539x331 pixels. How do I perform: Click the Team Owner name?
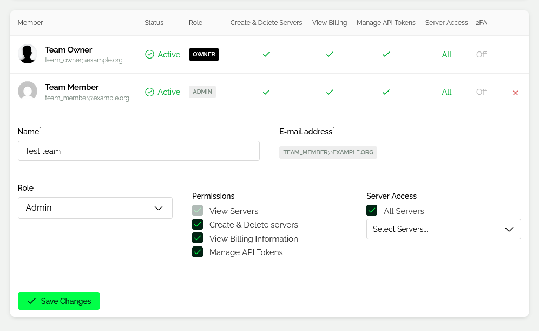(68, 49)
